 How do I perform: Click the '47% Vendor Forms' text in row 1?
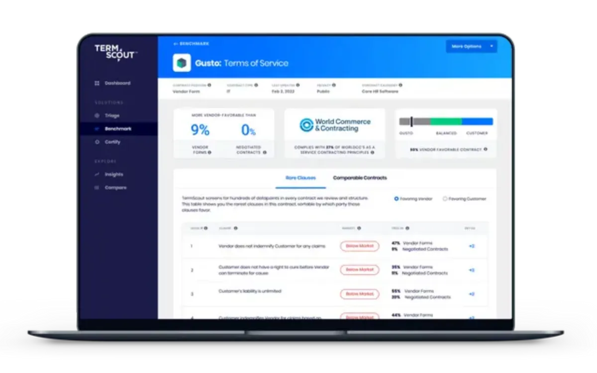point(412,243)
